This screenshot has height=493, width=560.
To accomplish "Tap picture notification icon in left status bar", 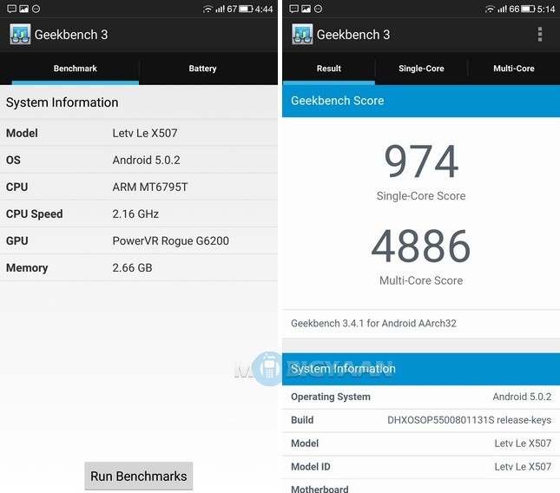I will [24, 9].
